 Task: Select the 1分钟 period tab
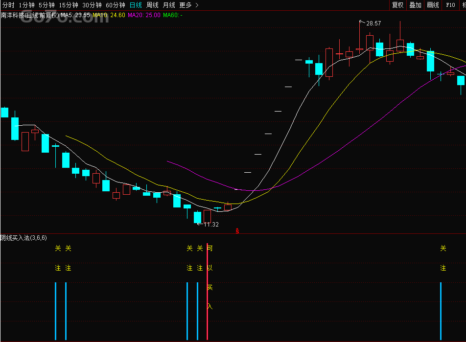pyautogui.click(x=27, y=5)
